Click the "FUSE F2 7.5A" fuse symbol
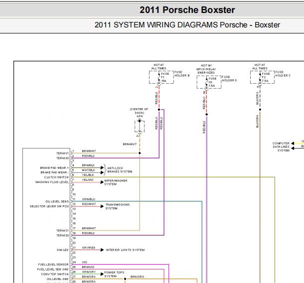This screenshot has height=283, width=304. tap(263, 77)
